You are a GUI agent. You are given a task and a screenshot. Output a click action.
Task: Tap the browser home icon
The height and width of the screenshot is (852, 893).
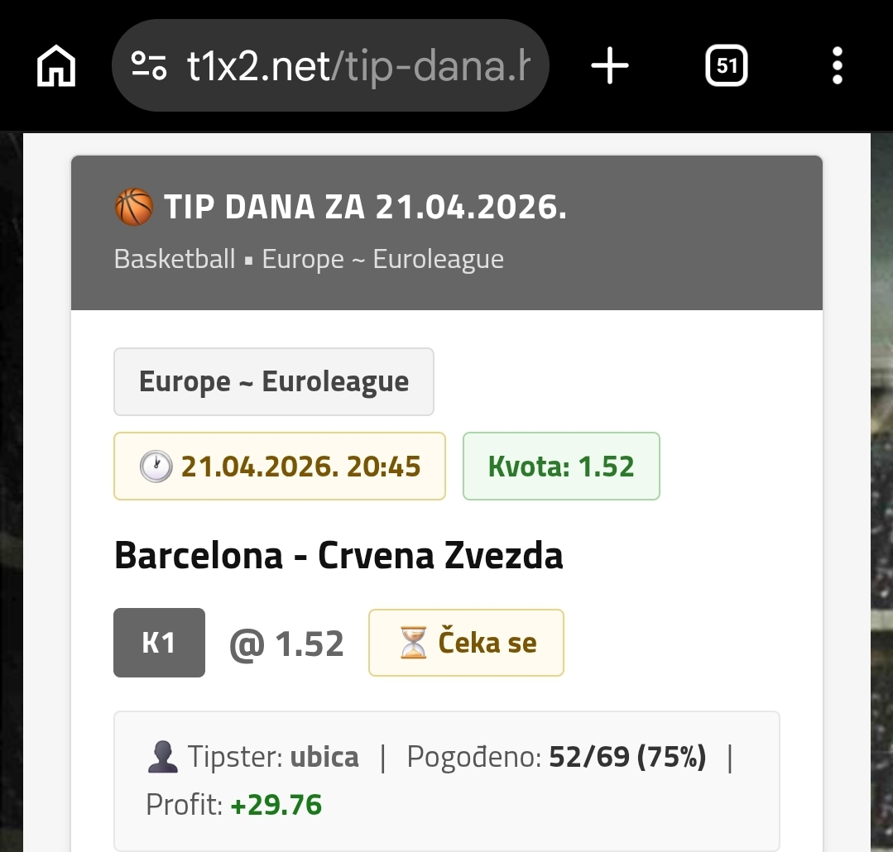[56, 65]
